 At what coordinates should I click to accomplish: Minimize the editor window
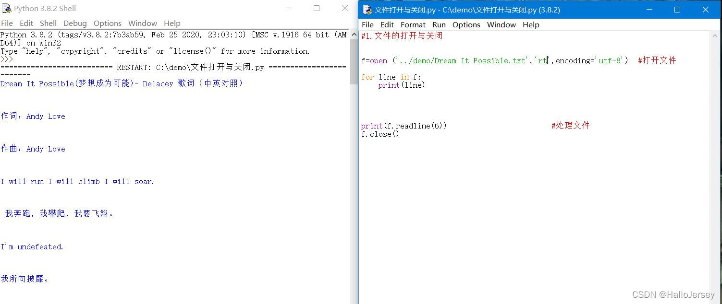[650, 10]
